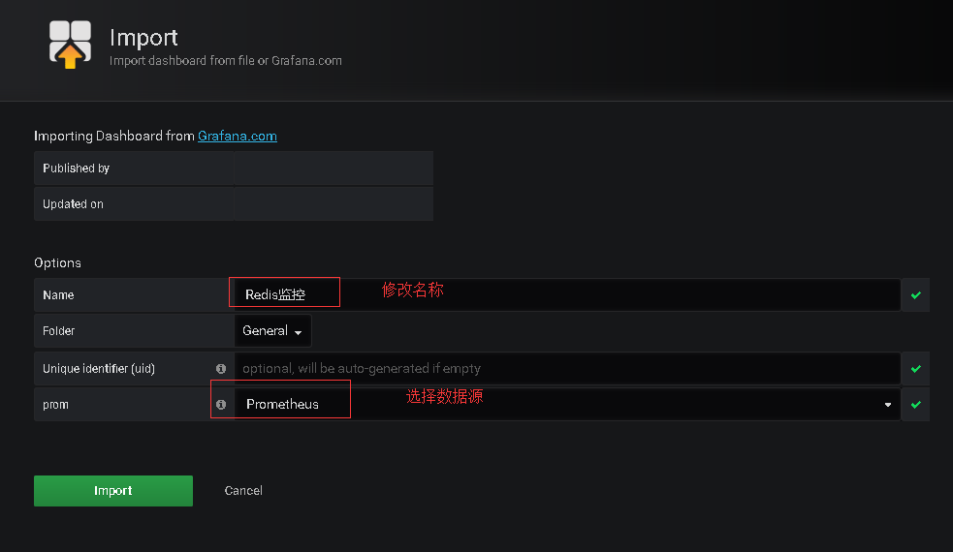Click the Options section heading
The image size is (953, 552).
[58, 262]
